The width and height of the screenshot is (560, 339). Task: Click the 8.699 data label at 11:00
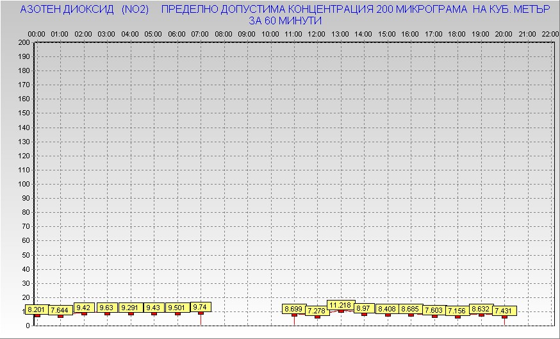[293, 310]
